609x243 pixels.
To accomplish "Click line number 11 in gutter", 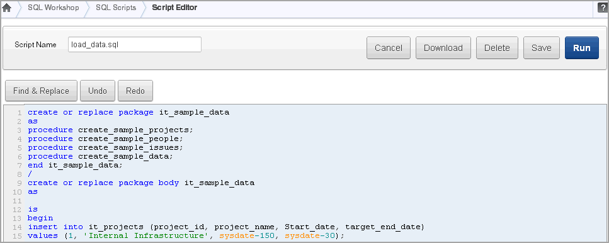I will pos(17,201).
